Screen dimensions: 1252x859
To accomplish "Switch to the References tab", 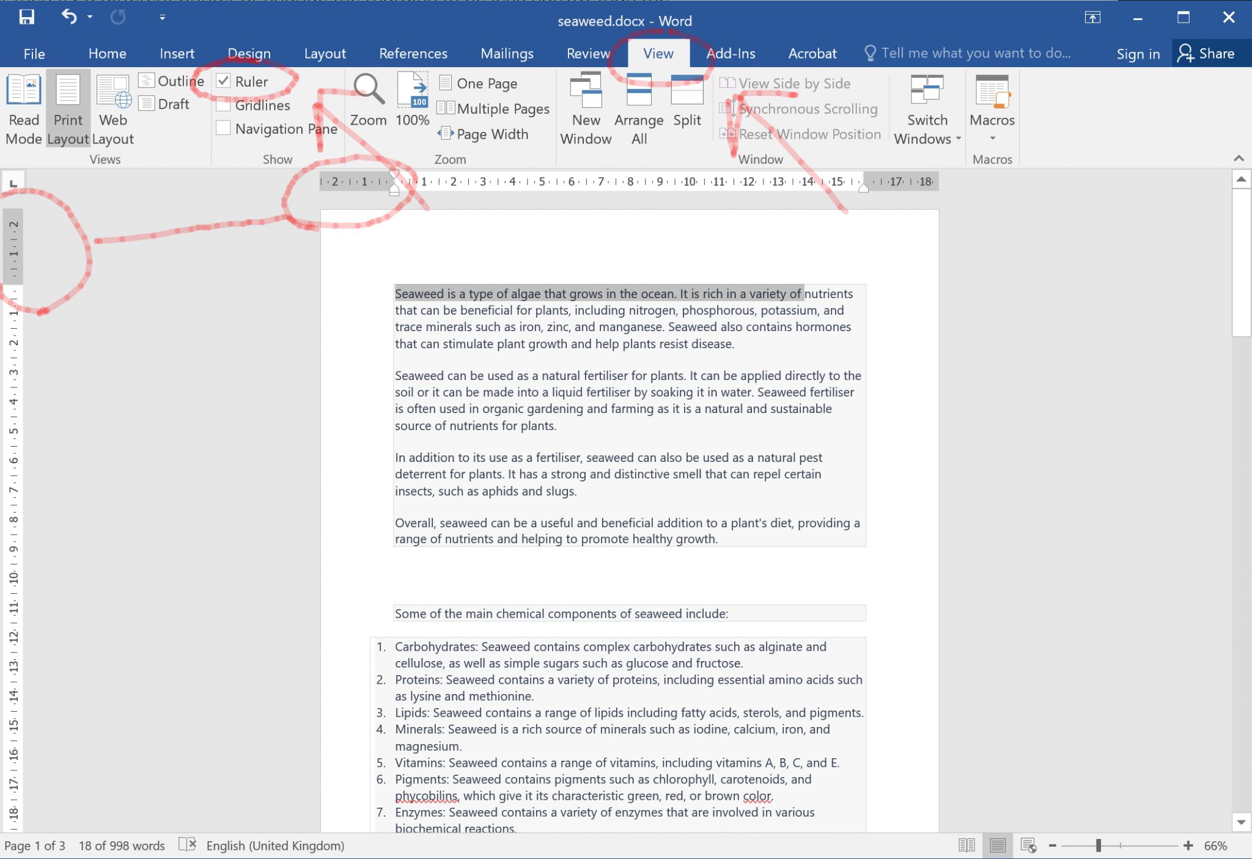I will [x=413, y=53].
